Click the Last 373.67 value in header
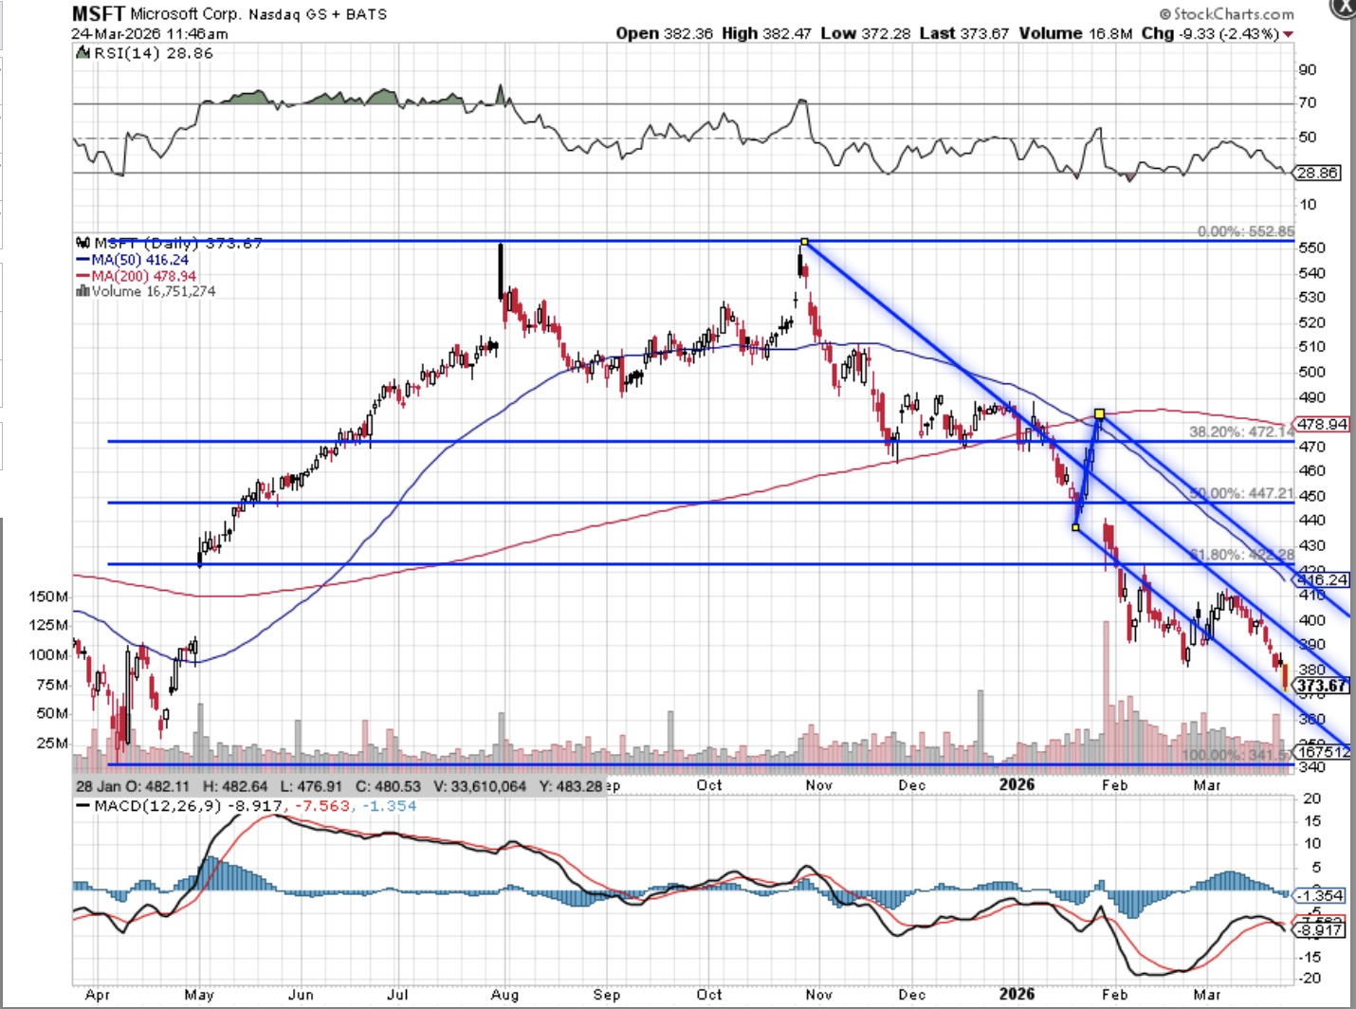The width and height of the screenshot is (1356, 1009). (963, 33)
